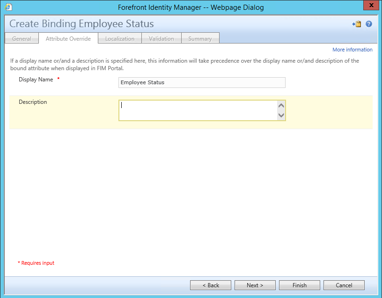Viewport: 382px width, 298px height.
Task: Click the Back button
Action: (x=211, y=285)
